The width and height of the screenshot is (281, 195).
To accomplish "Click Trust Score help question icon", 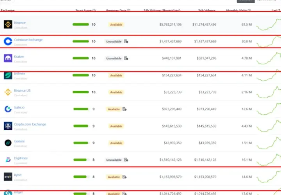I will pos(94,11).
